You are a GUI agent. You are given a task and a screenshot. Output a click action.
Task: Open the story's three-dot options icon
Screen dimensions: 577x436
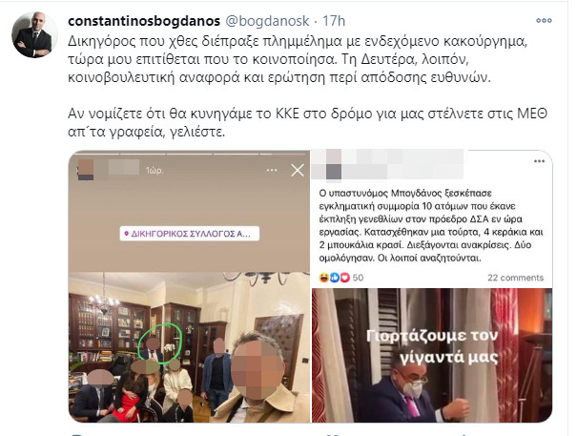[272, 170]
